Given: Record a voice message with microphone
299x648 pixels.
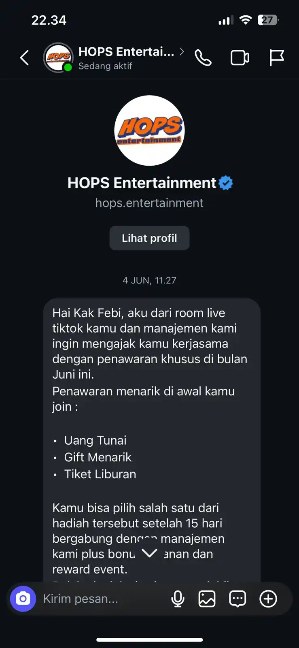Looking at the screenshot, I should (x=178, y=599).
